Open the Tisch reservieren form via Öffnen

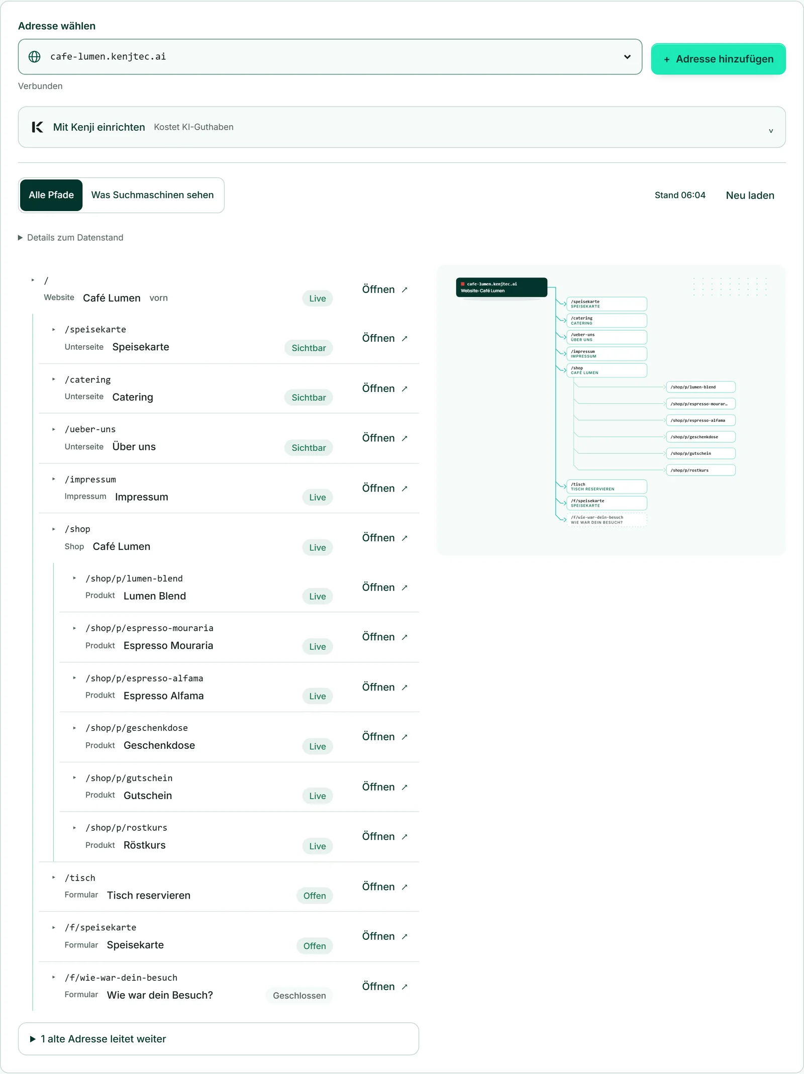384,887
